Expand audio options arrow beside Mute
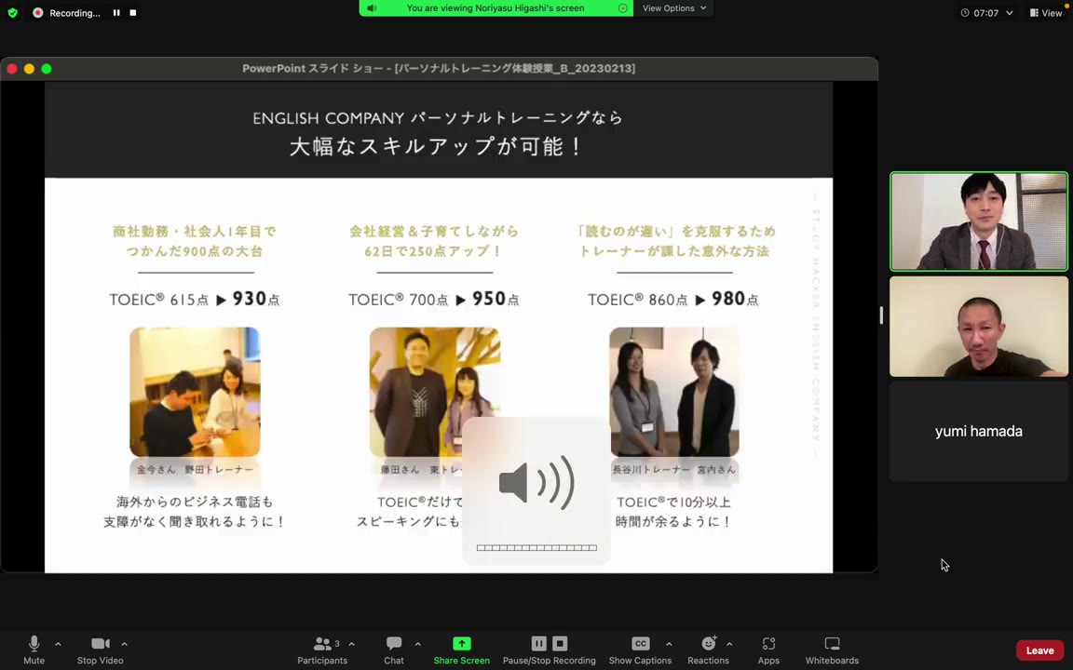 pyautogui.click(x=58, y=644)
